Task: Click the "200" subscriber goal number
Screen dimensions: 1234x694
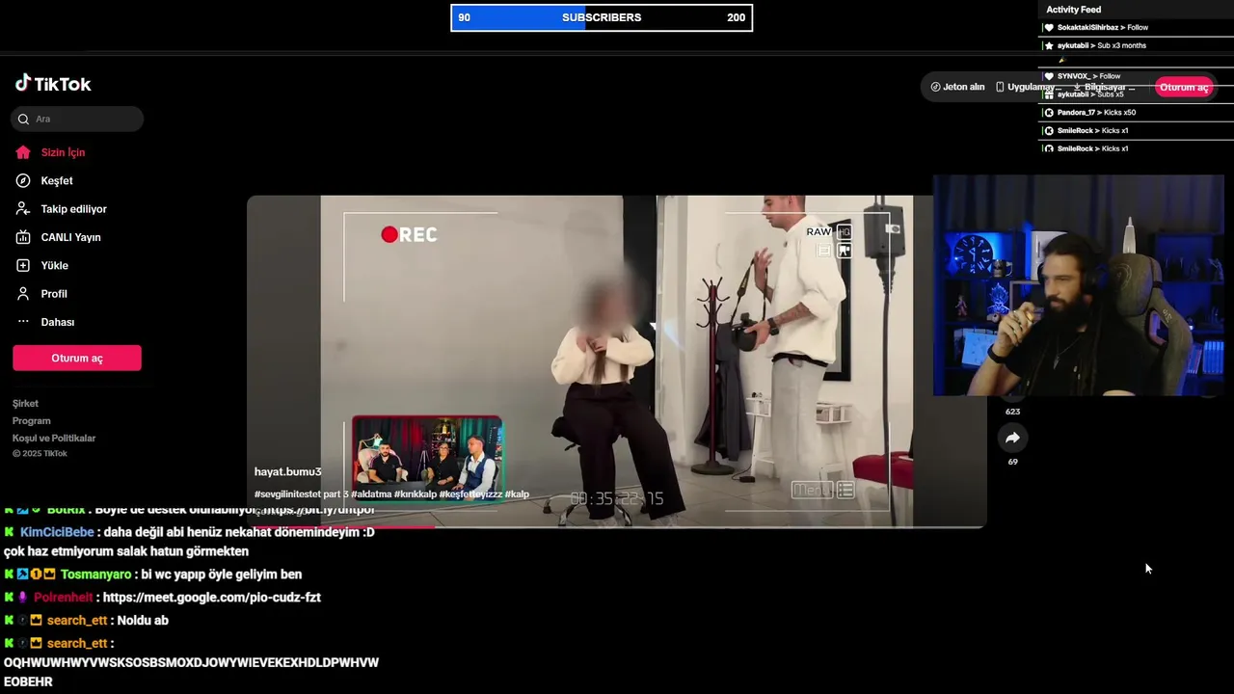Action: [737, 17]
